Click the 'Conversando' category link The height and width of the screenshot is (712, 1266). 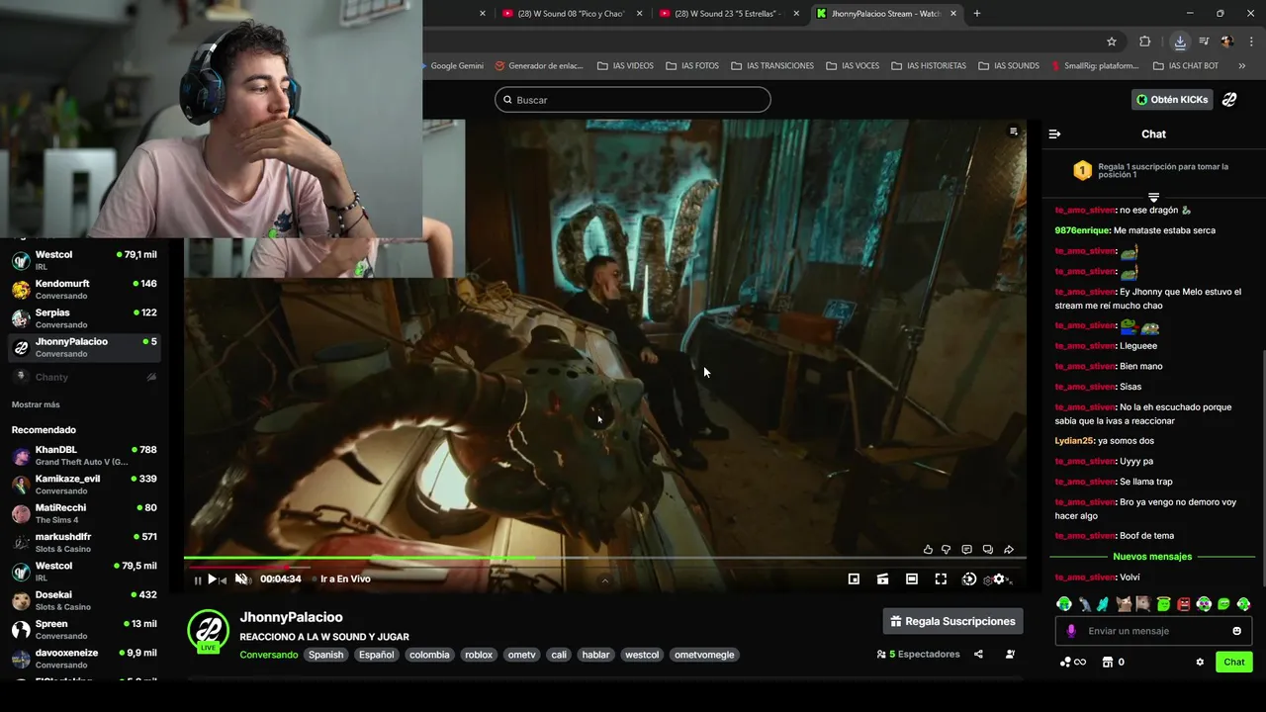pos(268,655)
